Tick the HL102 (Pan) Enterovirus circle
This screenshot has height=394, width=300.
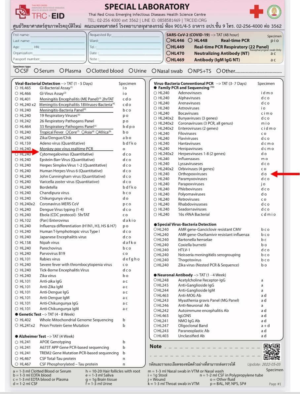pyautogui.click(x=17, y=220)
